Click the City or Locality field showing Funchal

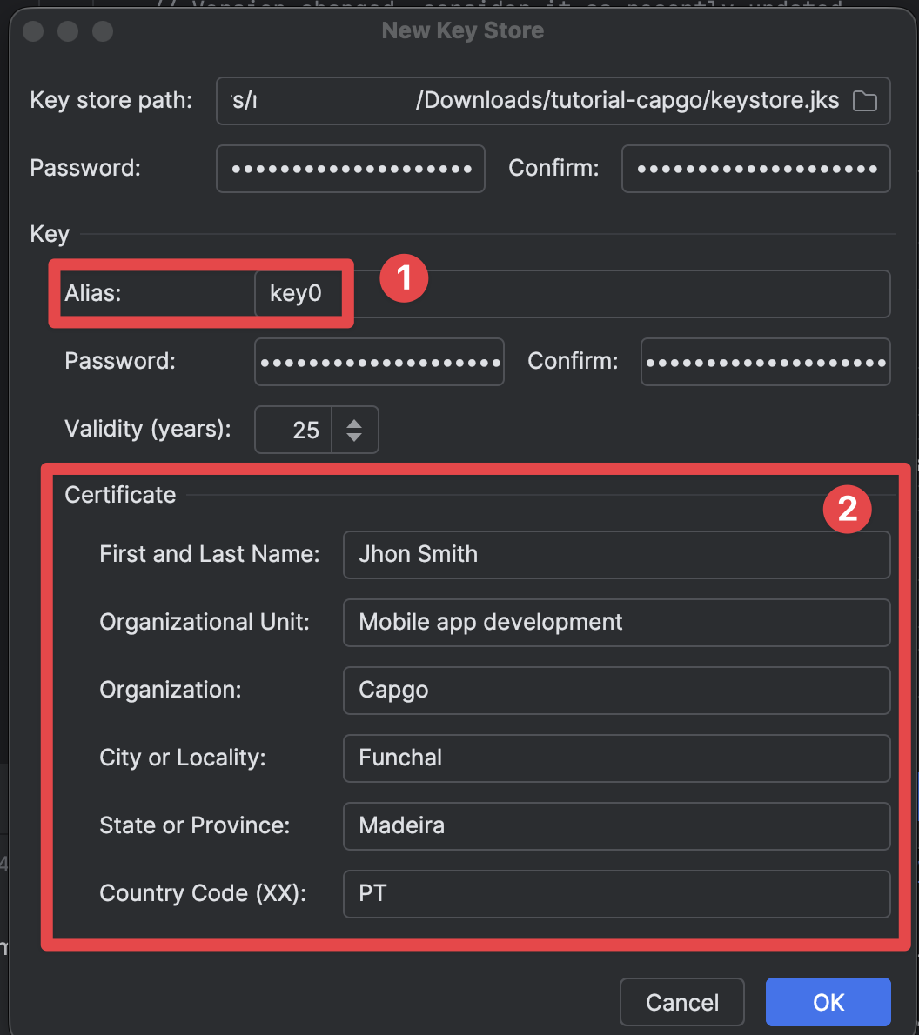[x=616, y=758]
